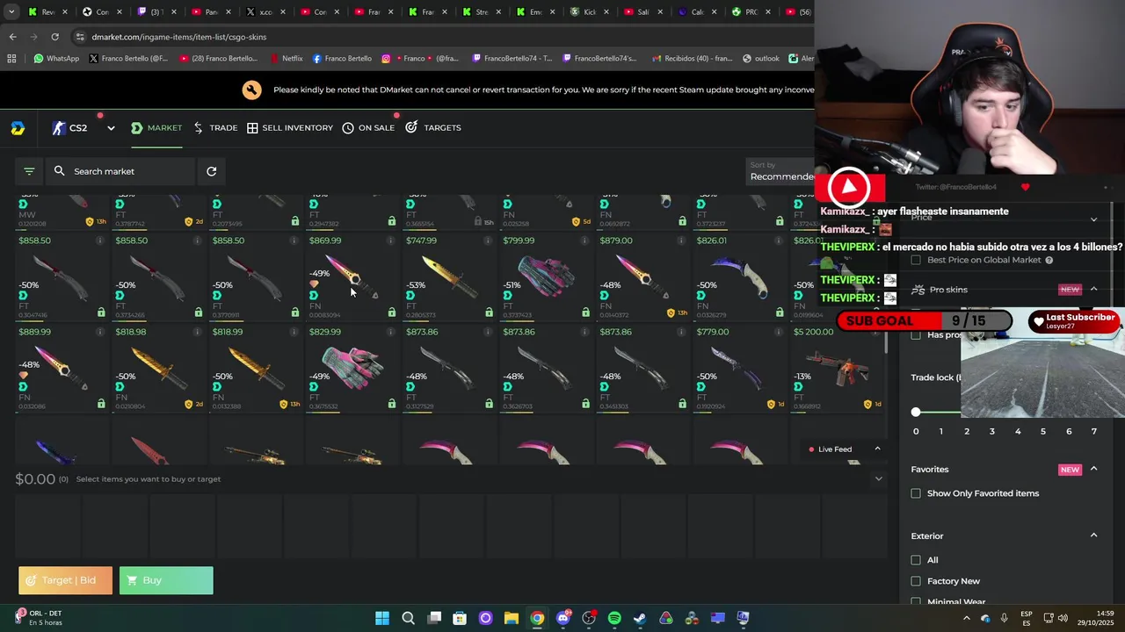
Task: Open the Netflix bookmark
Action: point(286,59)
